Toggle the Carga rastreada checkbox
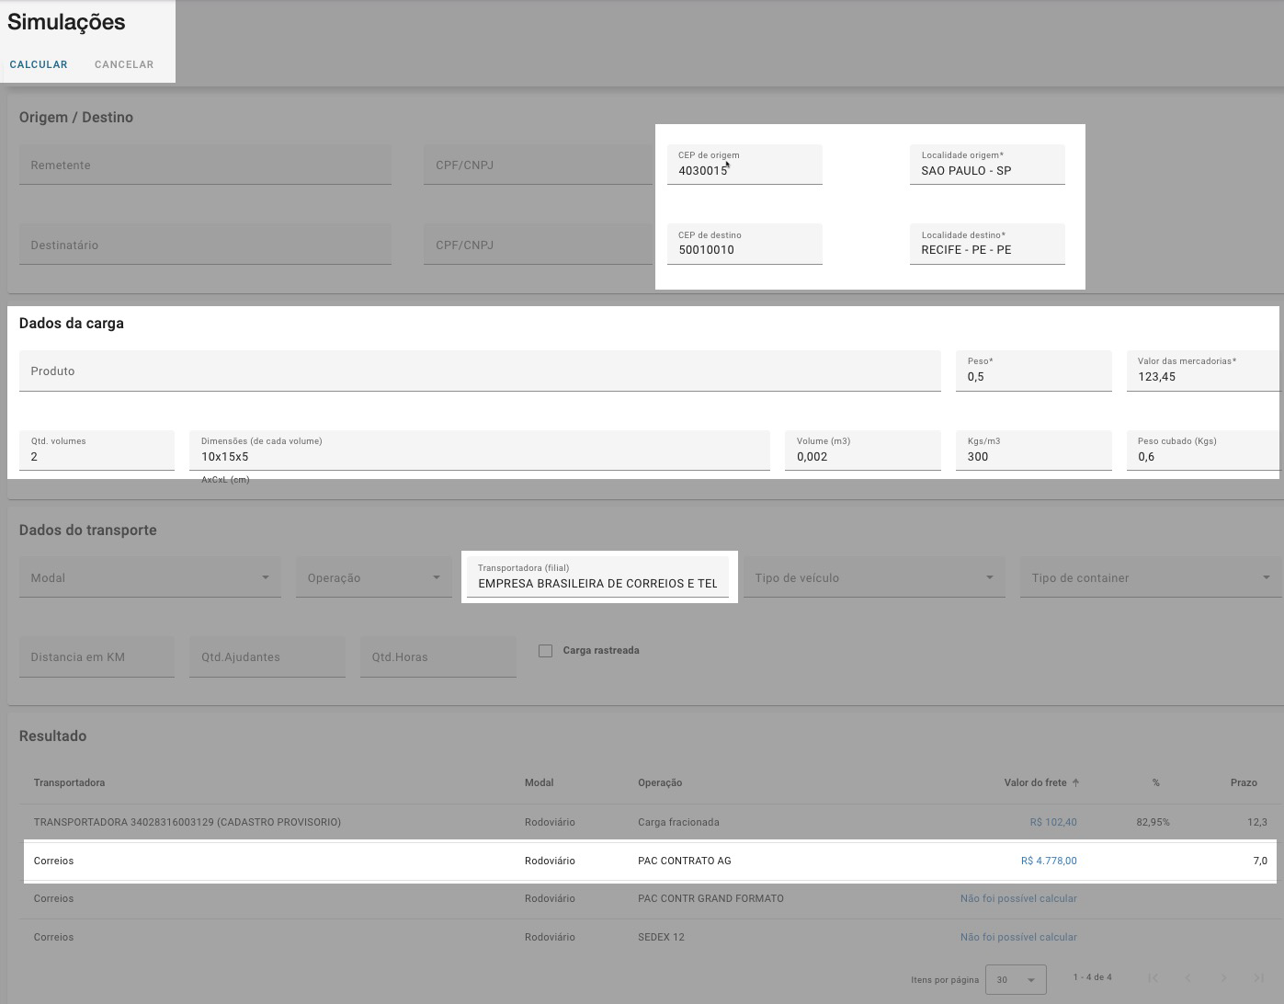Screen dimensions: 1284x1004 pyautogui.click(x=546, y=651)
